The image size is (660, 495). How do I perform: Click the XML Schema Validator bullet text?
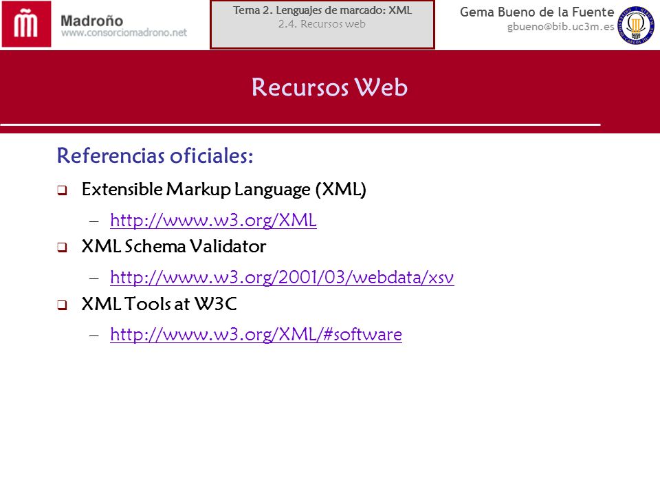click(x=174, y=247)
